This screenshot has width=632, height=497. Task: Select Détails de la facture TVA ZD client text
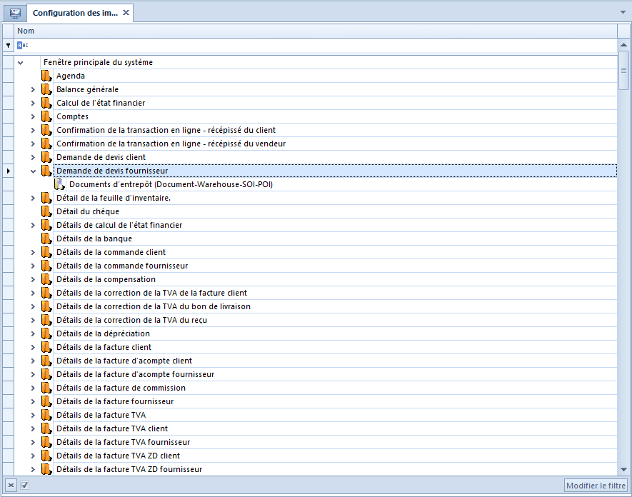pyautogui.click(x=118, y=456)
